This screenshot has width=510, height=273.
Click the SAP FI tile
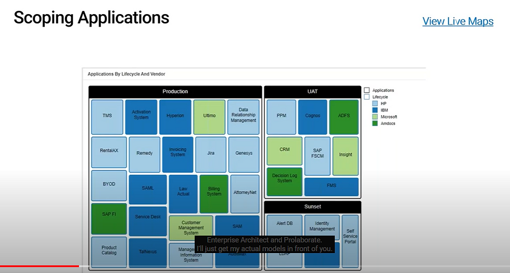[109, 219]
